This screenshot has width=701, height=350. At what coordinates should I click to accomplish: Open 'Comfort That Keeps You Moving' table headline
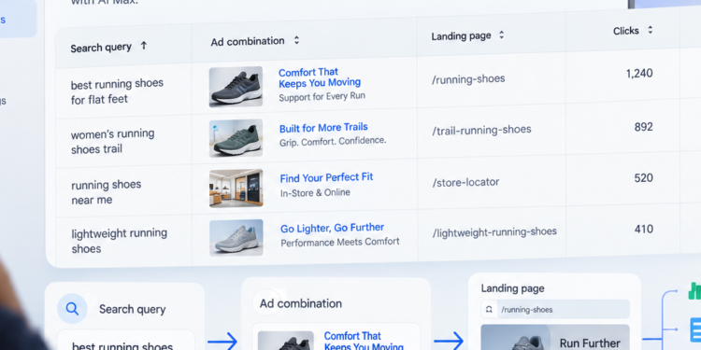(x=320, y=77)
